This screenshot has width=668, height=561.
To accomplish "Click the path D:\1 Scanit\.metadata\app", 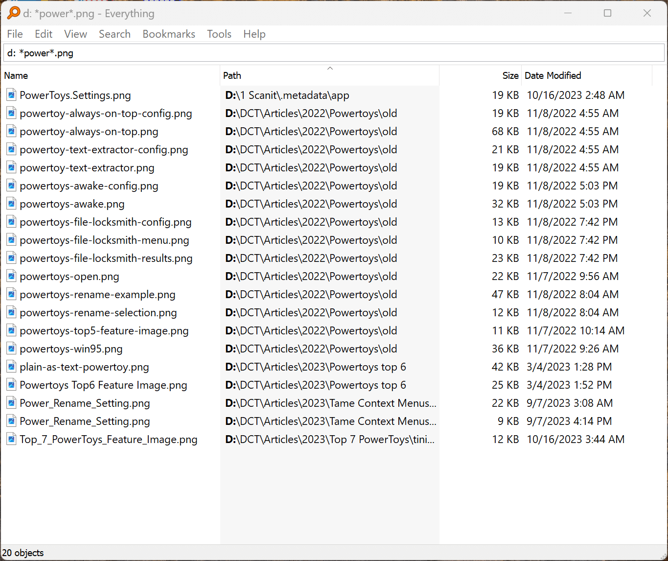I will pos(287,95).
